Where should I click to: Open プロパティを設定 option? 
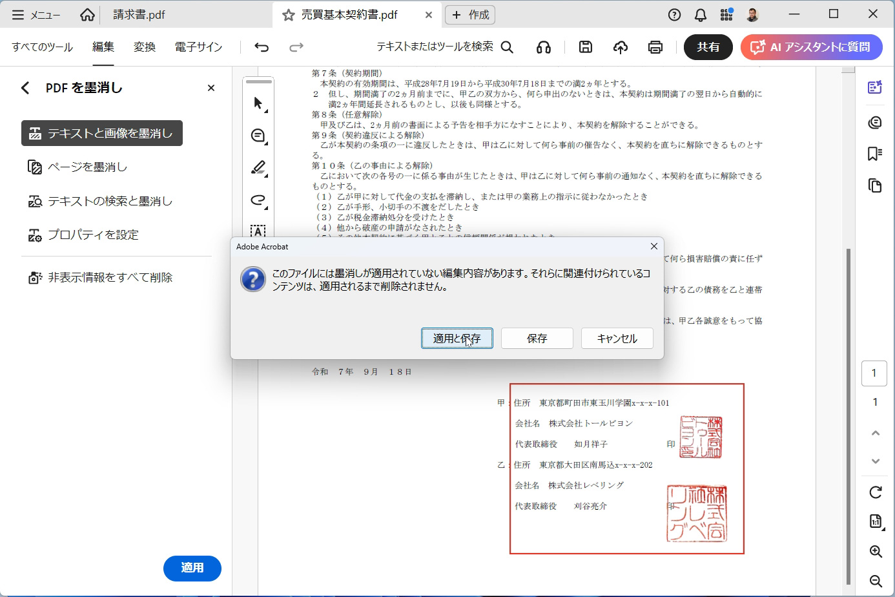tap(83, 235)
